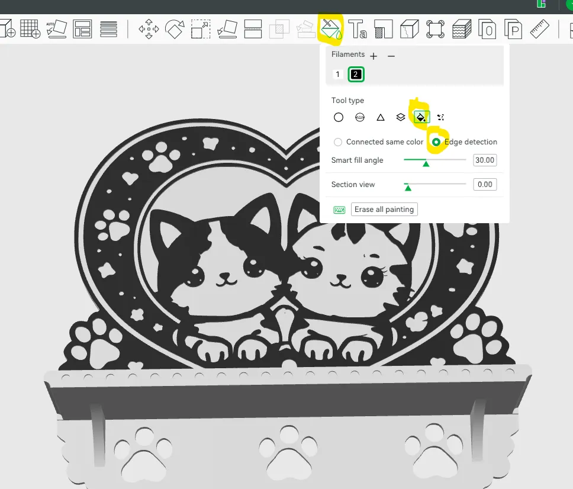This screenshot has height=489, width=573.
Task: Open the Text shape tool
Action: [x=357, y=28]
